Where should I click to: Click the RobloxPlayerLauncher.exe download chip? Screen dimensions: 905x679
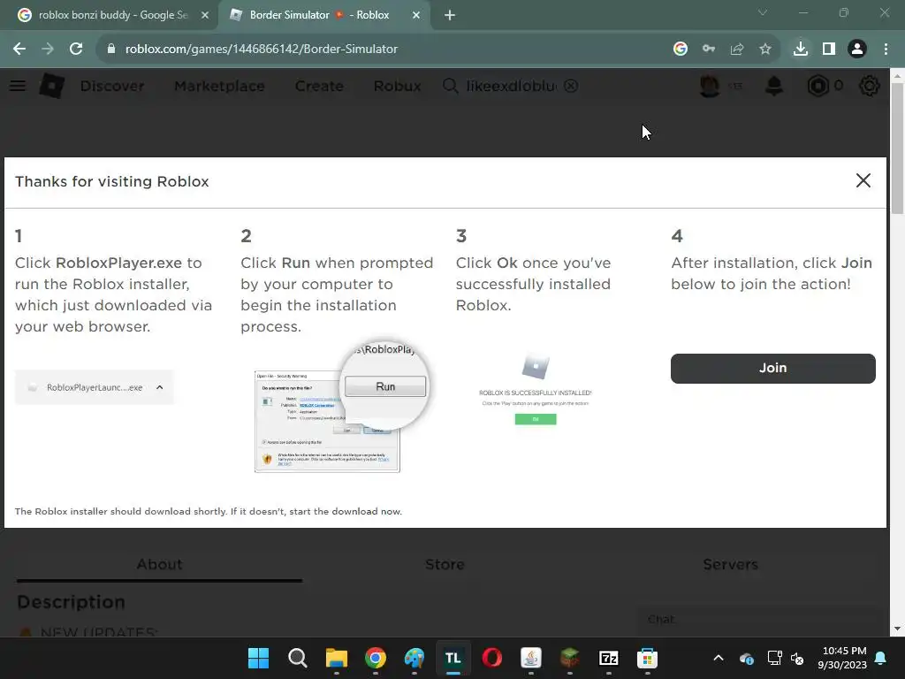point(94,387)
